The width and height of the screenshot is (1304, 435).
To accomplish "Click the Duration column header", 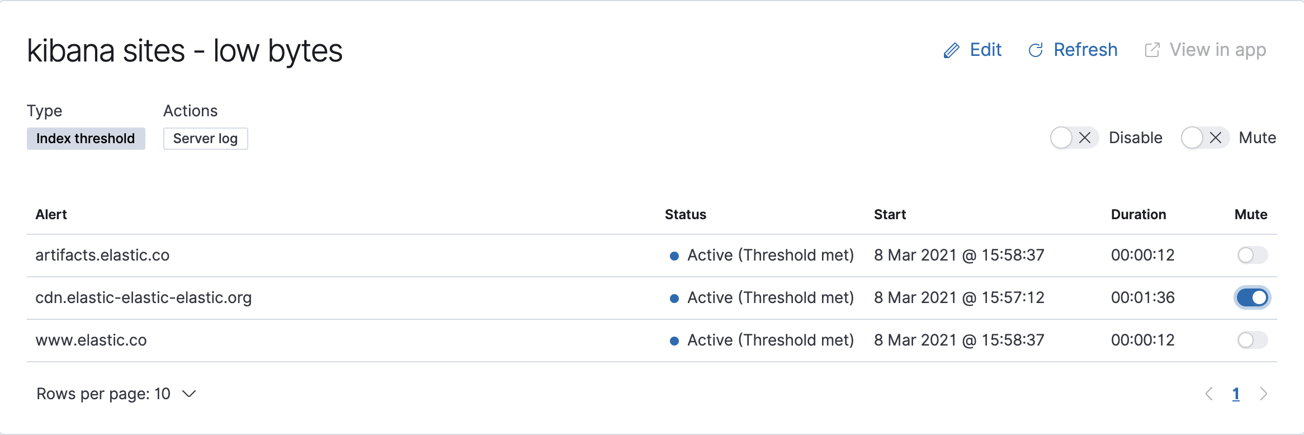I will click(1138, 214).
